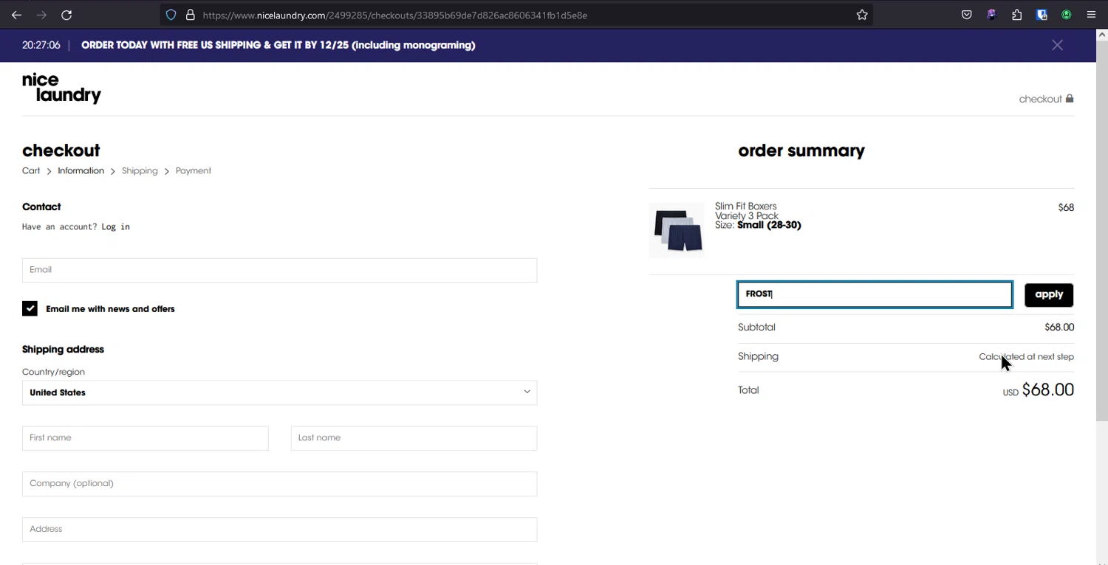Click the $68.00 subtotal value
This screenshot has width=1108, height=565.
pos(1059,327)
